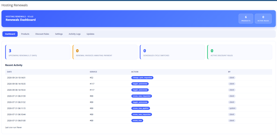This screenshot has width=277, height=135.
Task: Click renew_now_requested badge in the 06:31:59 row
Action: [142, 96]
